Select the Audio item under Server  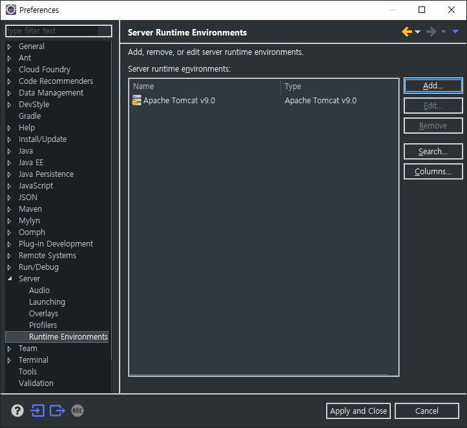pyautogui.click(x=39, y=290)
